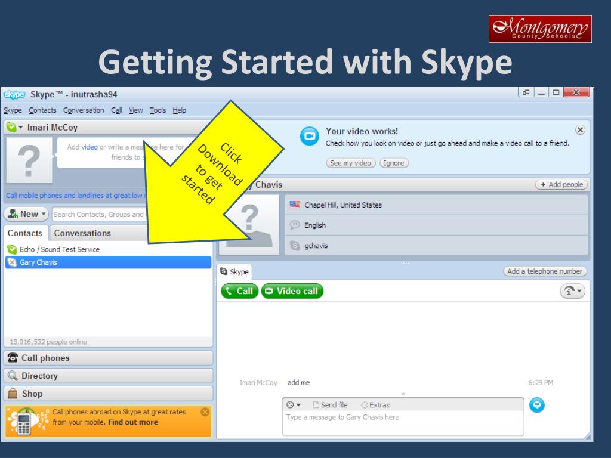Click the mood message text box
The image size is (611, 458).
pyautogui.click(x=101, y=153)
